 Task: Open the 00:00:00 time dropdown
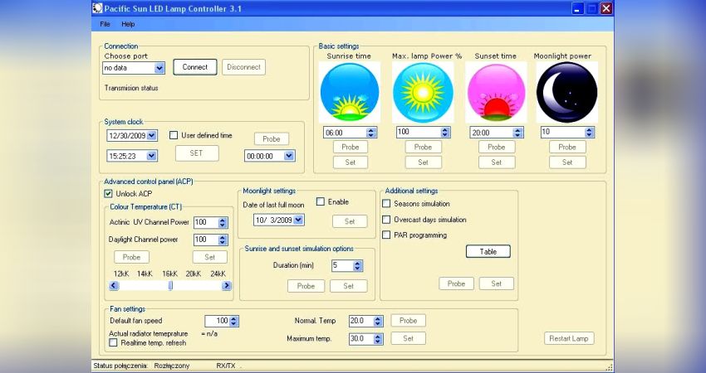(289, 156)
